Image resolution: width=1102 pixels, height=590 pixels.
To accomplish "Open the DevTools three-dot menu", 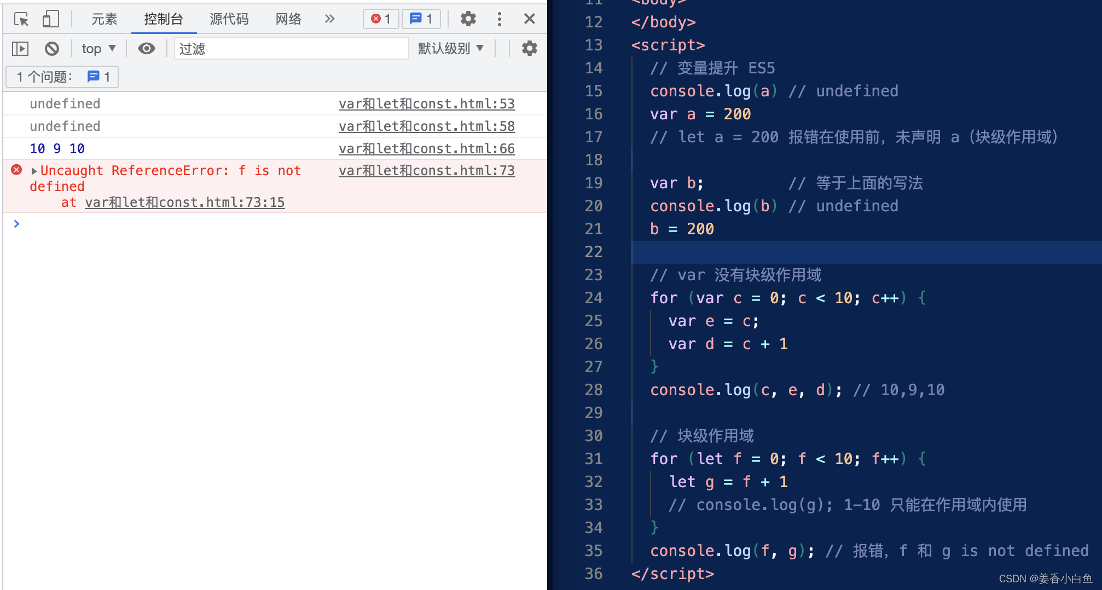I will (499, 19).
